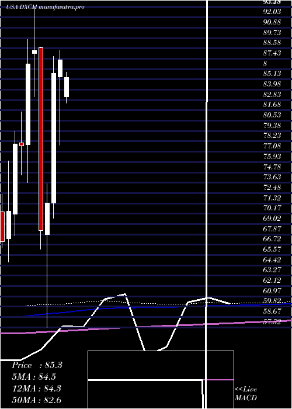Click the last white candlestick near 83.98

67,87
